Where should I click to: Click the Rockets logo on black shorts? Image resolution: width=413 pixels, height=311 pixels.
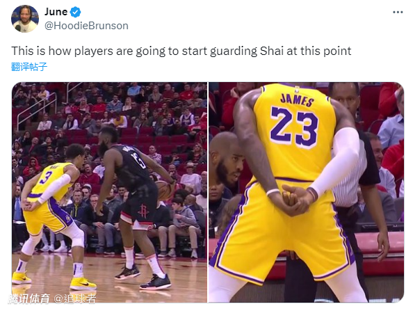(x=143, y=211)
